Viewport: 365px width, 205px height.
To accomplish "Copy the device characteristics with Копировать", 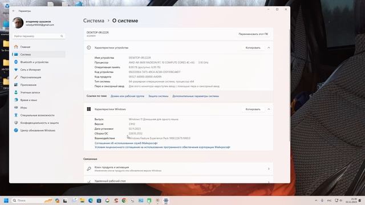I will (253, 48).
